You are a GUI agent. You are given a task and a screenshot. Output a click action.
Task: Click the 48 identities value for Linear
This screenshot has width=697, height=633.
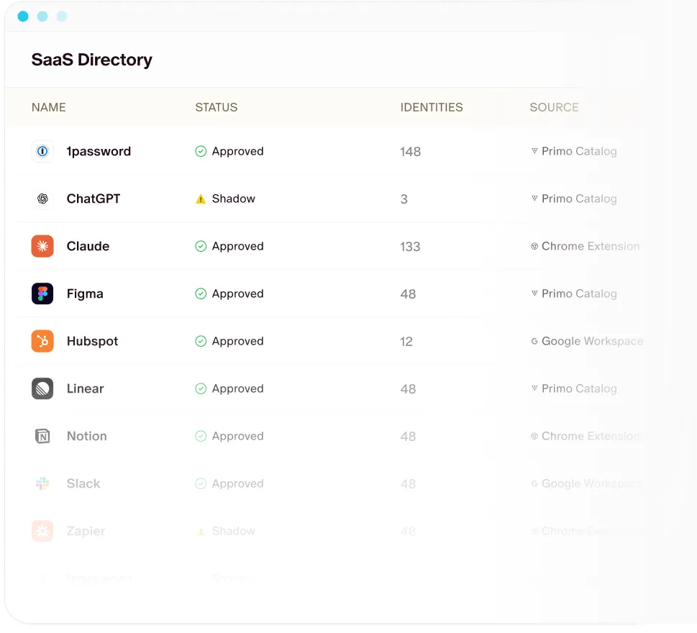click(x=408, y=389)
